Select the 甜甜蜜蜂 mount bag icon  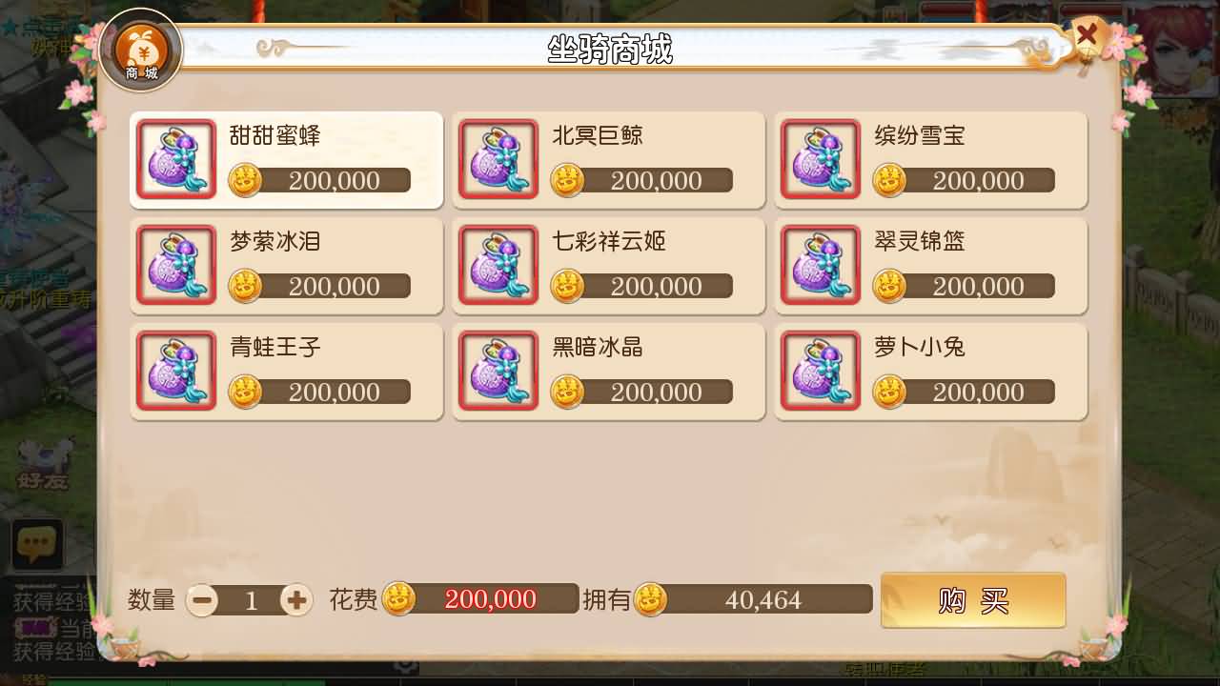pos(176,159)
